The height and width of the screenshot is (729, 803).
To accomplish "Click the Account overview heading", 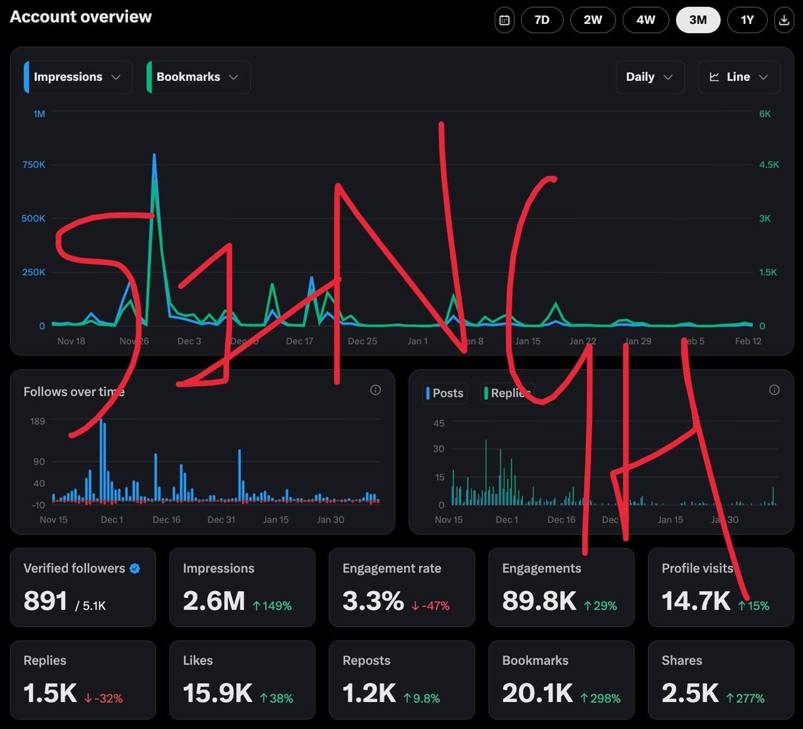I will (81, 17).
